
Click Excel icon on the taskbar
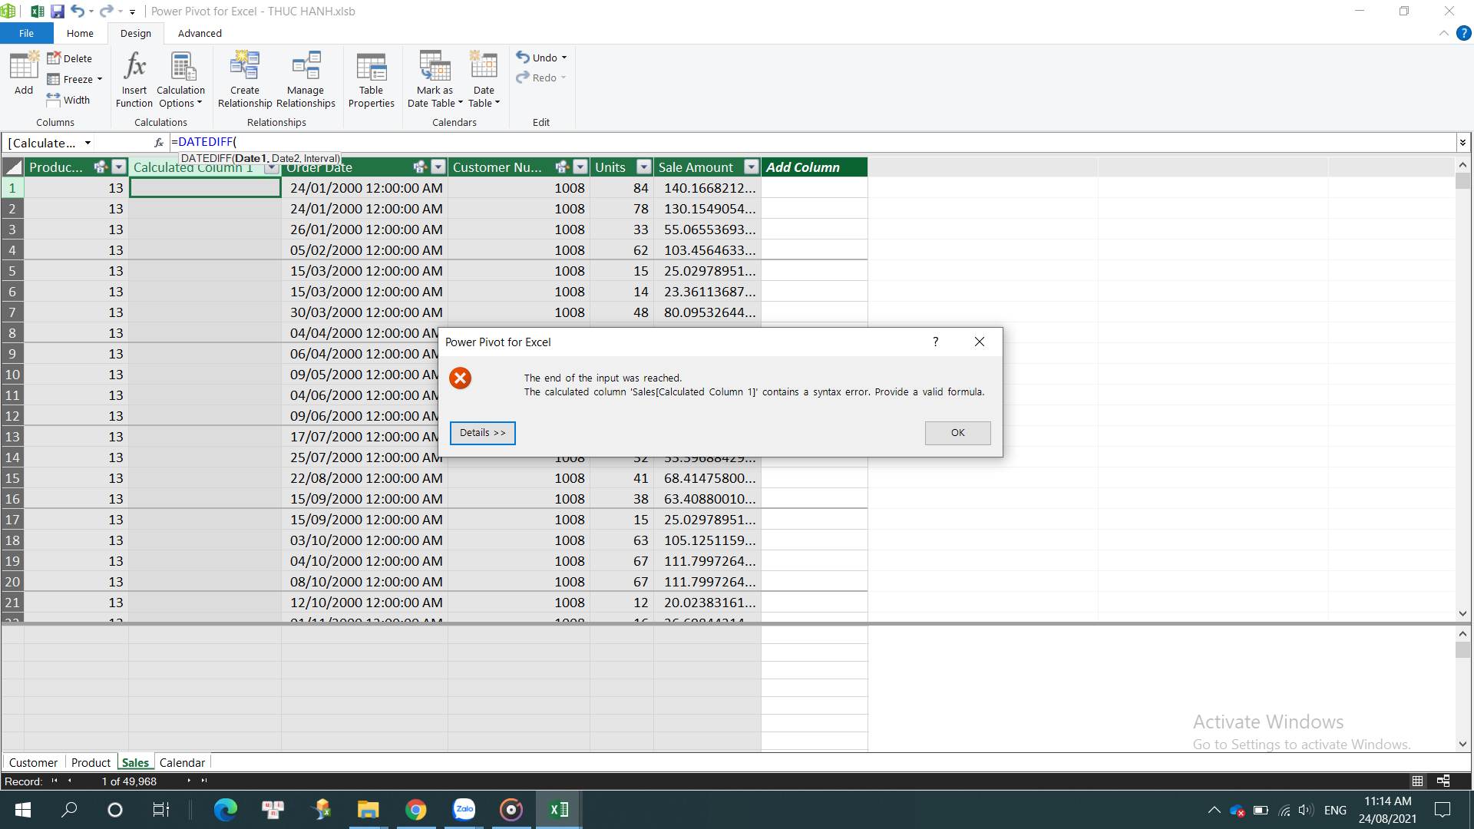[559, 810]
